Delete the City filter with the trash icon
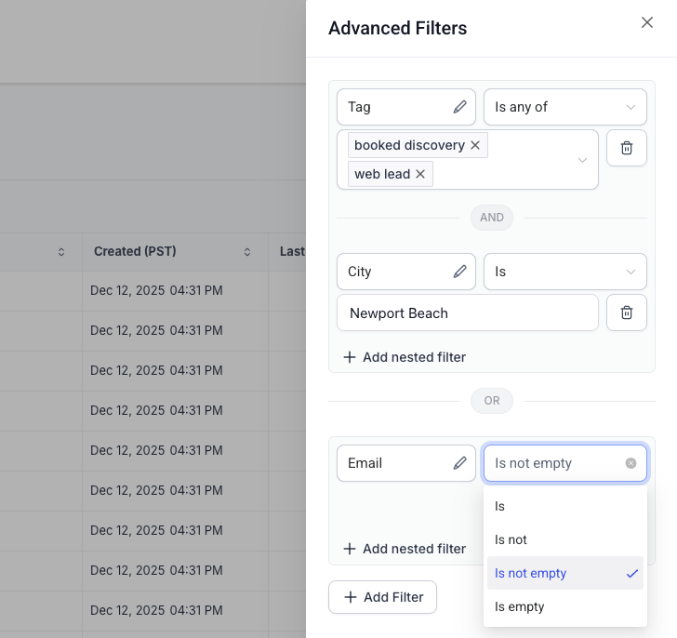This screenshot has width=677, height=638. point(627,312)
